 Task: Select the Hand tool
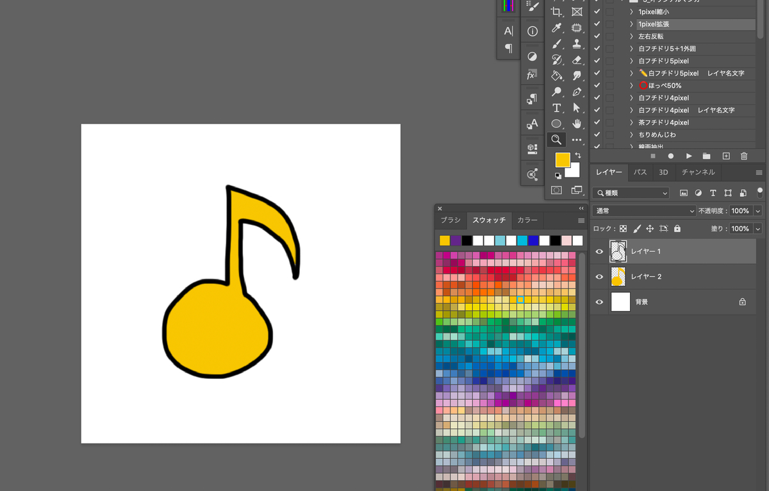pos(577,124)
